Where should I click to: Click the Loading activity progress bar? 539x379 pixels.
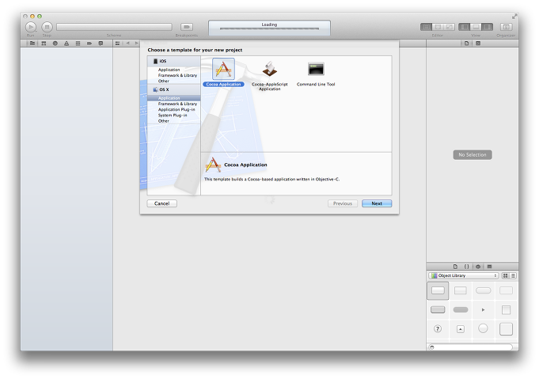269,28
